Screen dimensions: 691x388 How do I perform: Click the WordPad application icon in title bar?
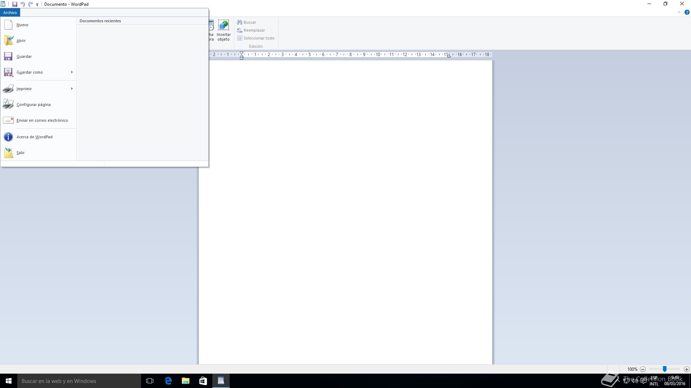click(x=3, y=4)
